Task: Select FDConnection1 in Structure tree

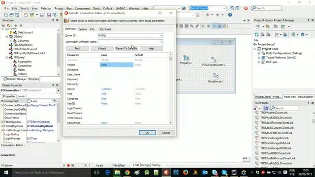Action: coord(23,45)
